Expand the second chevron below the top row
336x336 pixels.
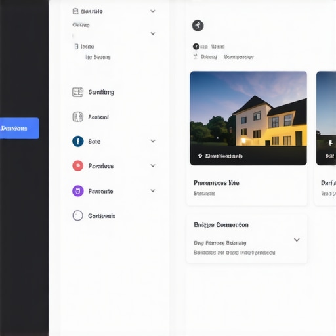click(x=153, y=33)
